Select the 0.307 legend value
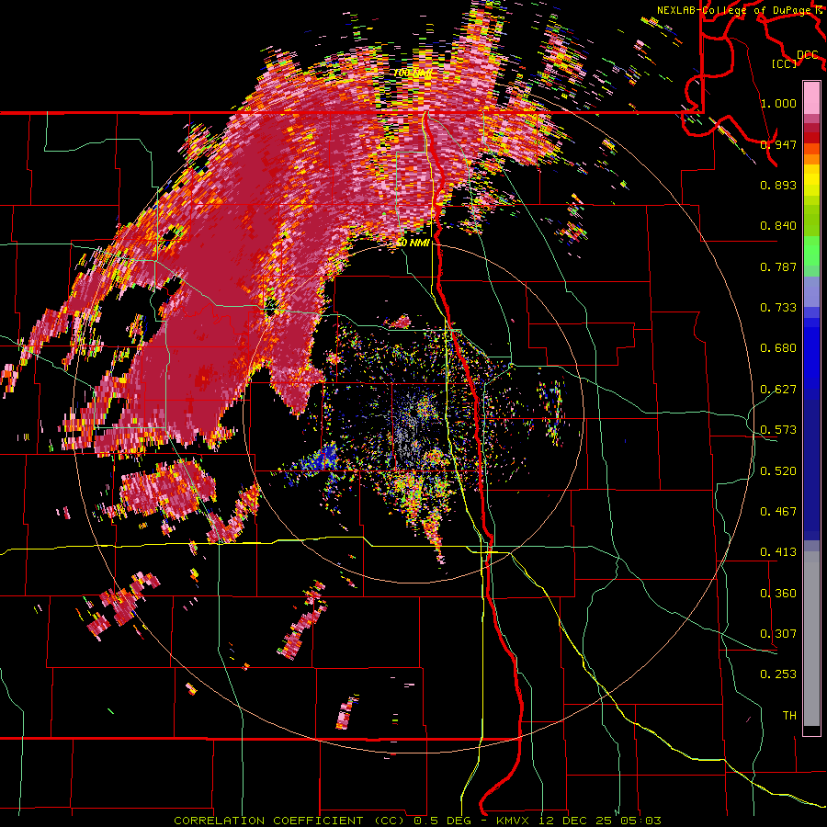The image size is (827, 827). point(778,634)
